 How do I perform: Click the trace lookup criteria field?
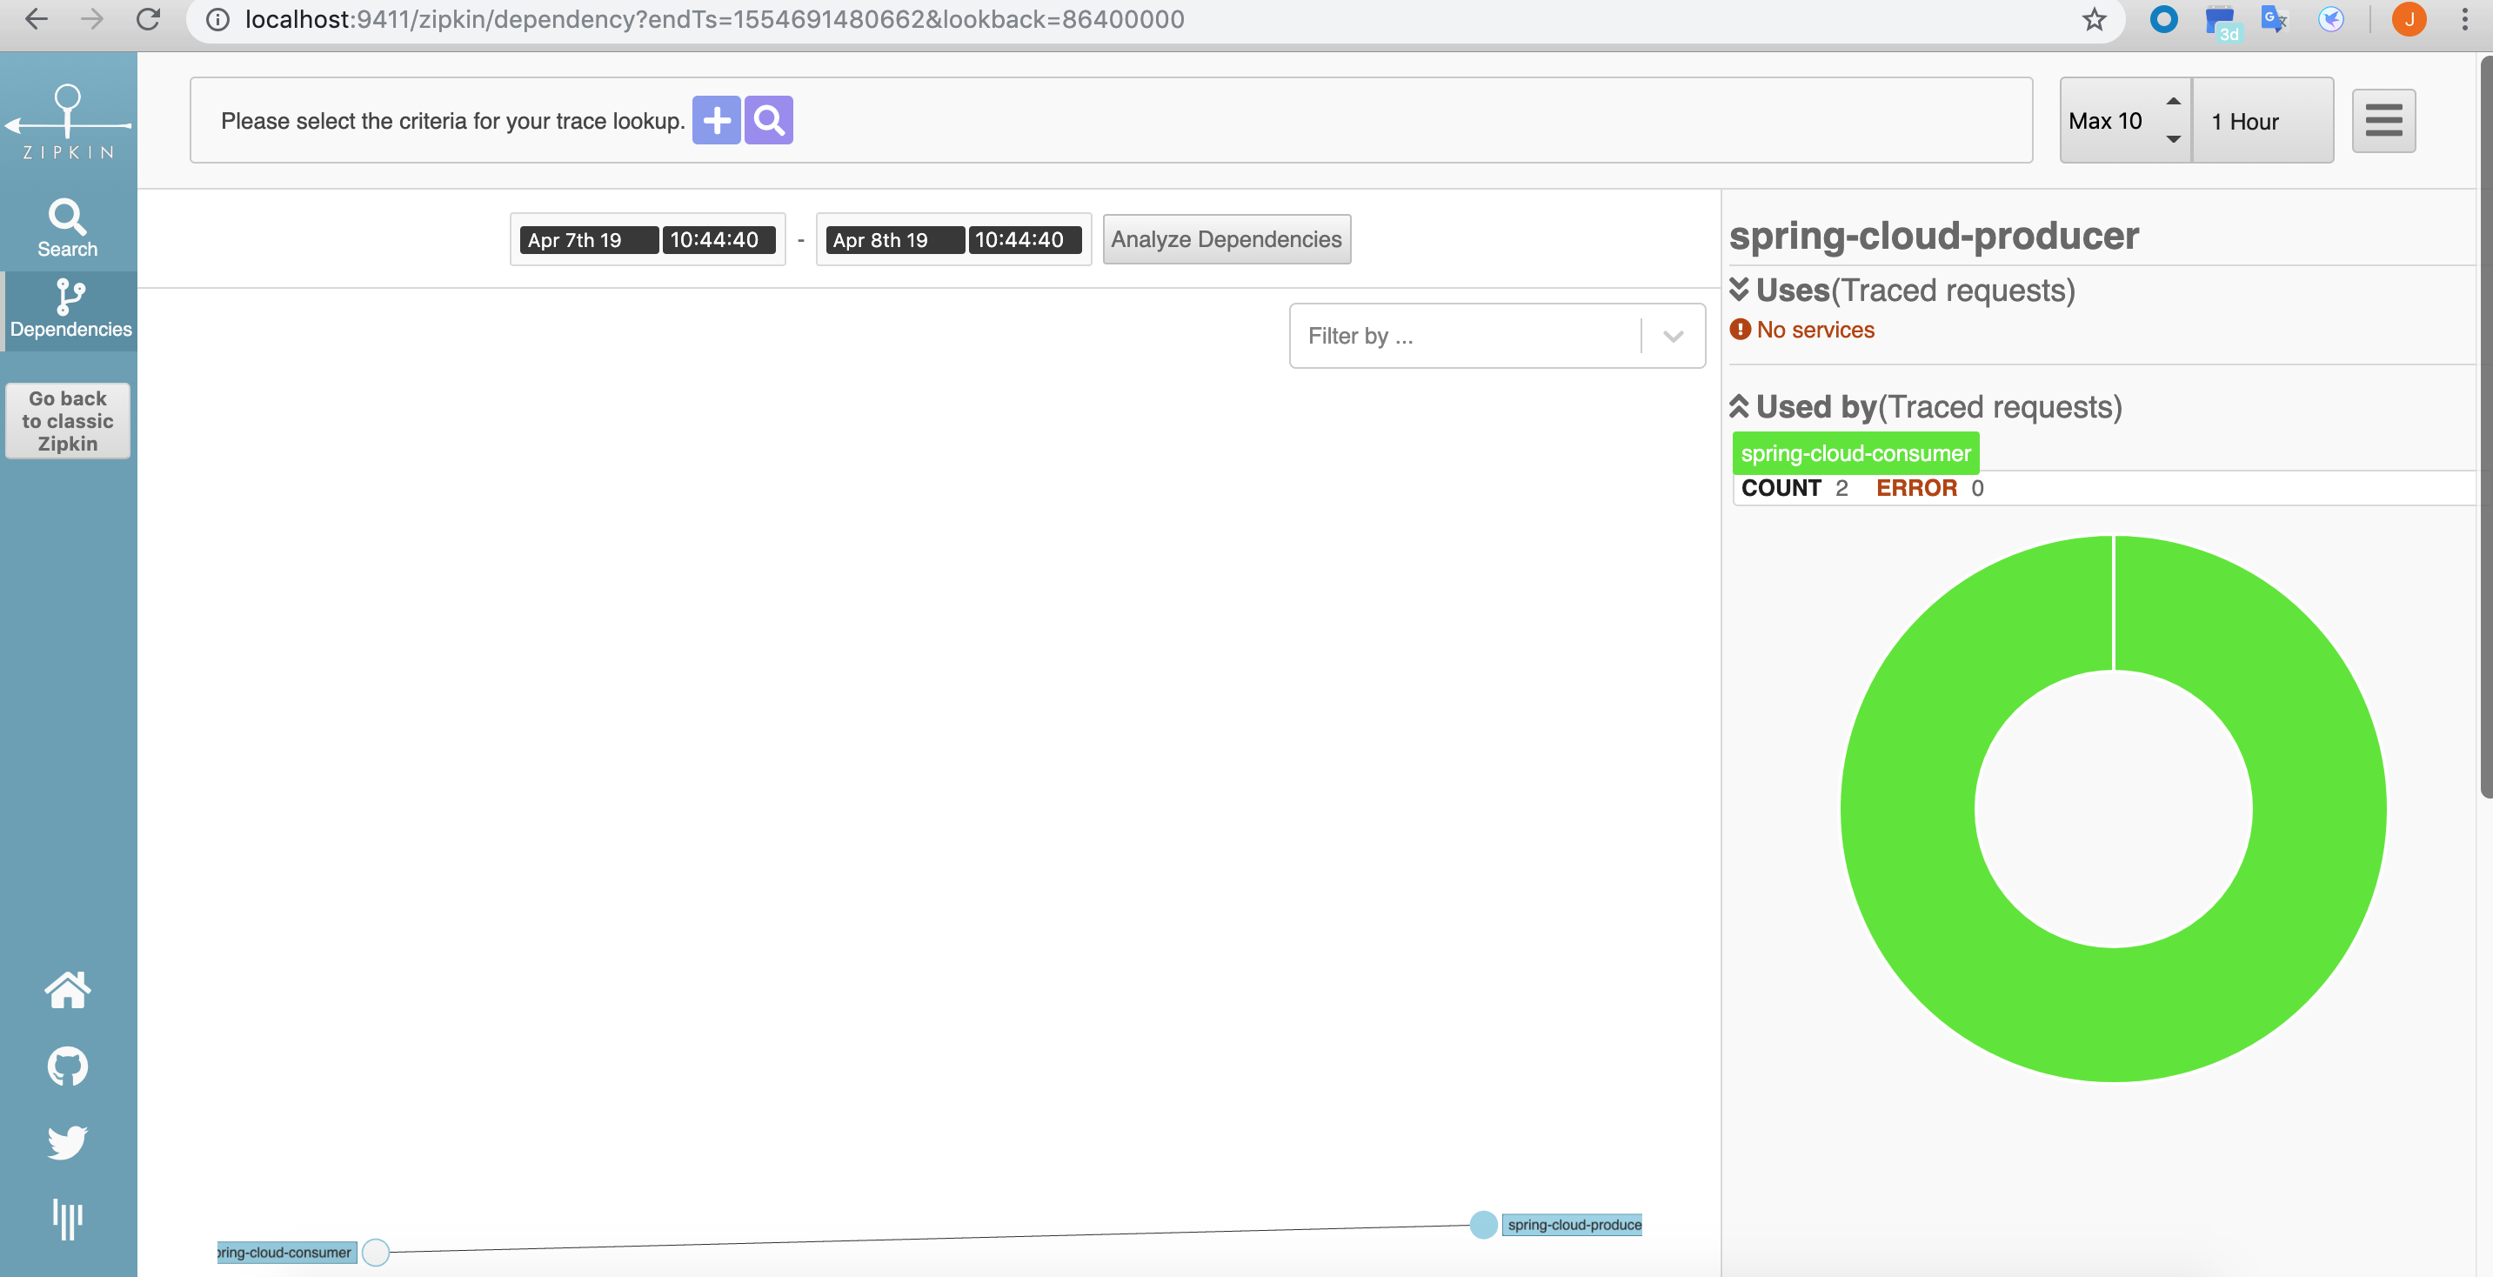(1111, 120)
